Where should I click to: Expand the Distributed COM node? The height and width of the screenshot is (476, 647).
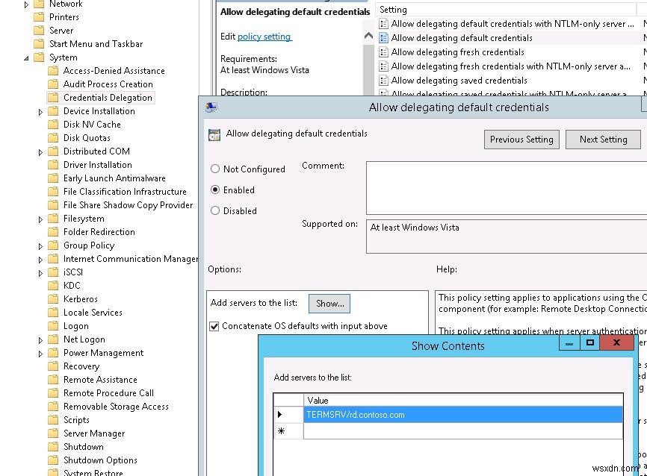(40, 151)
